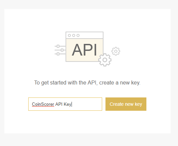The image size is (178, 146).
Task: Click the big API lettering in illustration
Action: coord(85,50)
